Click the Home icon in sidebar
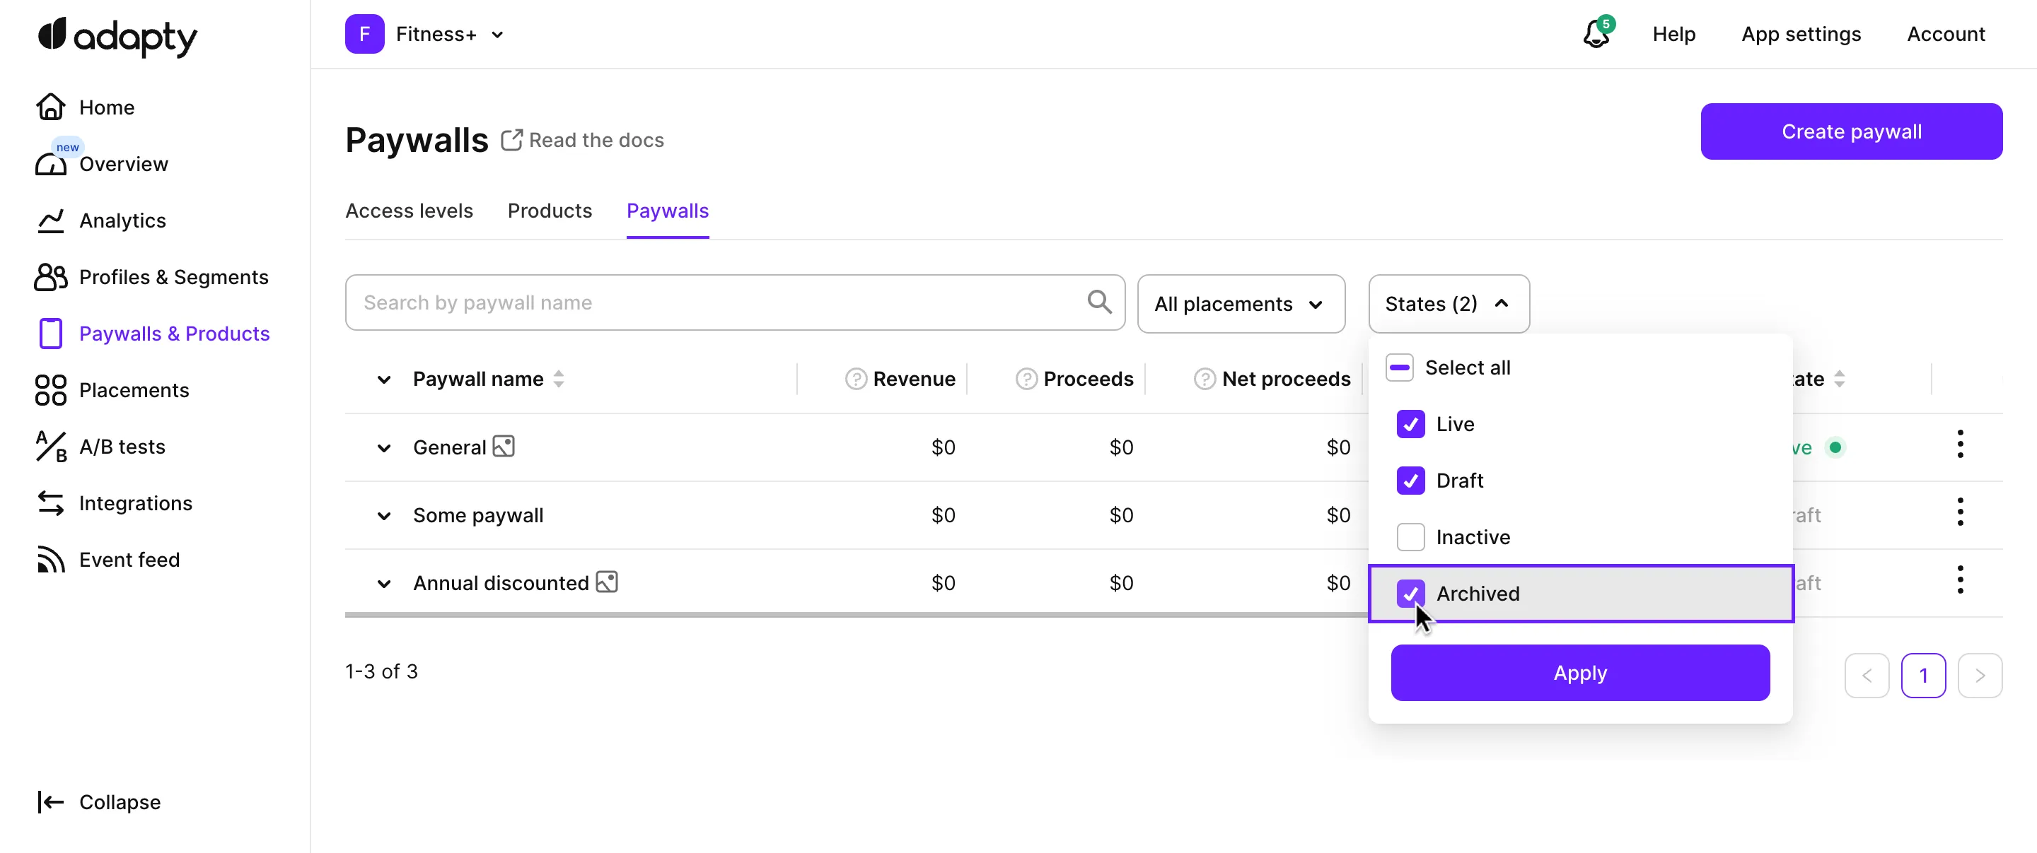The image size is (2037, 853). pyautogui.click(x=51, y=107)
